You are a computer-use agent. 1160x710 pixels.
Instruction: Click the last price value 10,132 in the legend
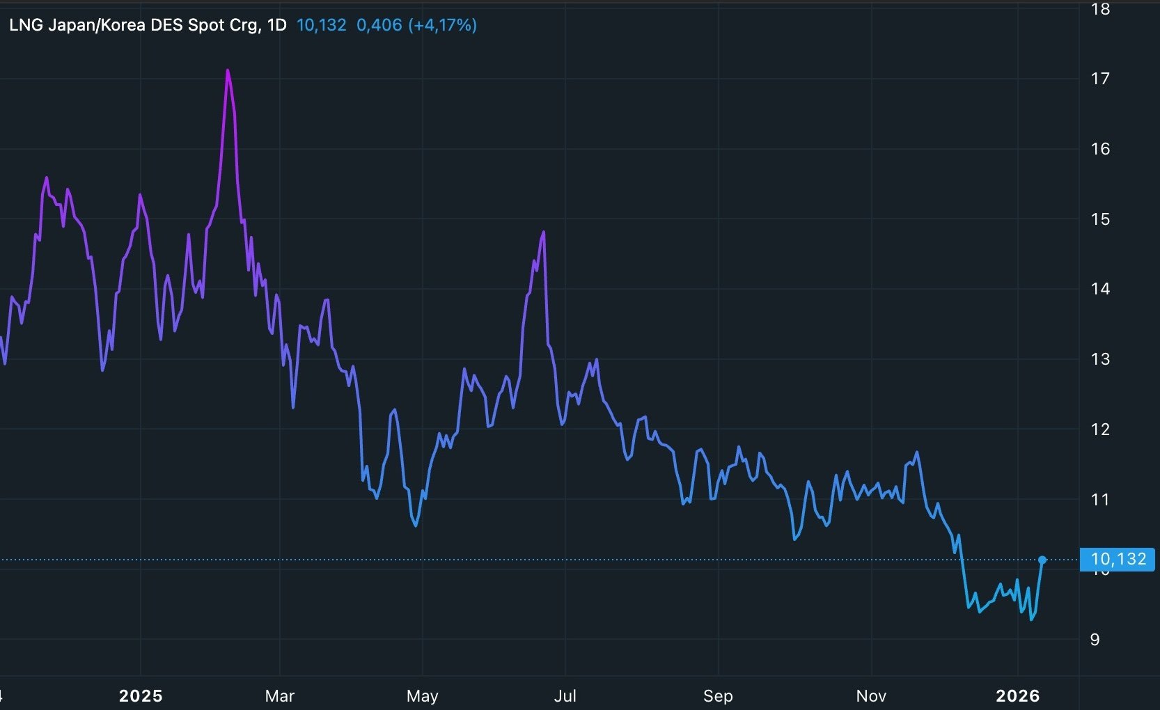coord(321,25)
